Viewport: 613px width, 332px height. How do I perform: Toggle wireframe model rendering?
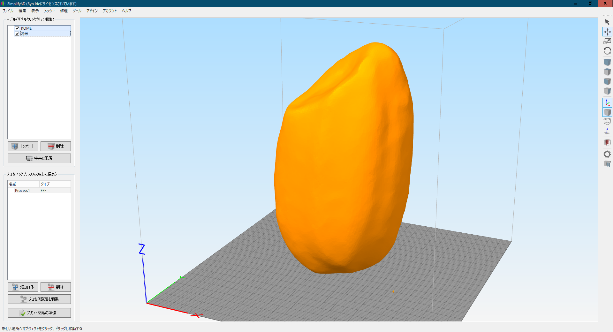pos(607,122)
